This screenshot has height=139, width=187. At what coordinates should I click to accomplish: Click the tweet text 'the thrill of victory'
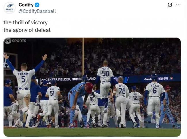[x=26, y=22]
